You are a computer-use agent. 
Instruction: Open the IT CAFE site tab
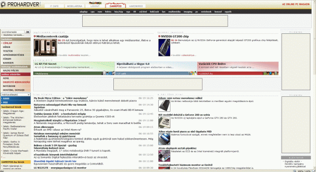coord(54,6)
